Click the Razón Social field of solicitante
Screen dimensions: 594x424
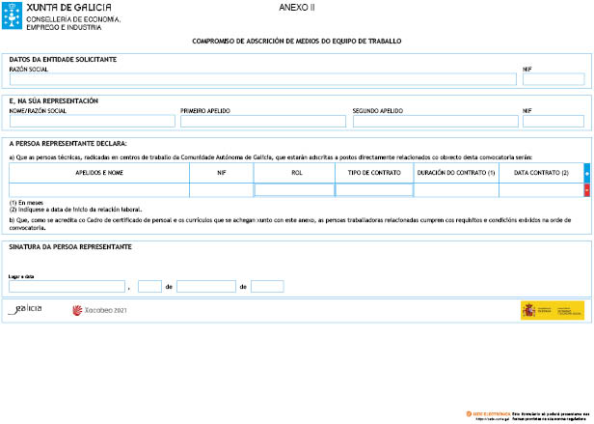pyautogui.click(x=262, y=79)
